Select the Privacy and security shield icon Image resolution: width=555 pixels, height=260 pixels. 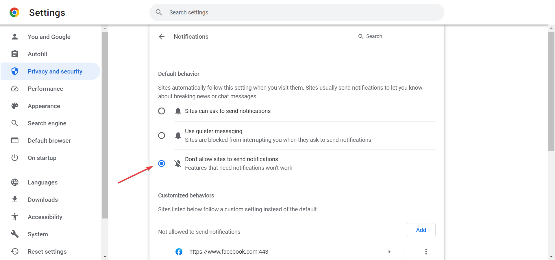pos(14,71)
